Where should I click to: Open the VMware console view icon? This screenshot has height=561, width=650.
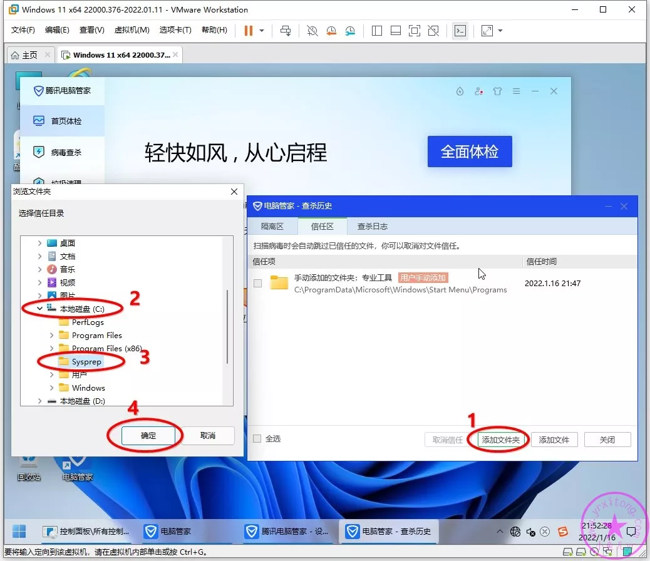(460, 31)
